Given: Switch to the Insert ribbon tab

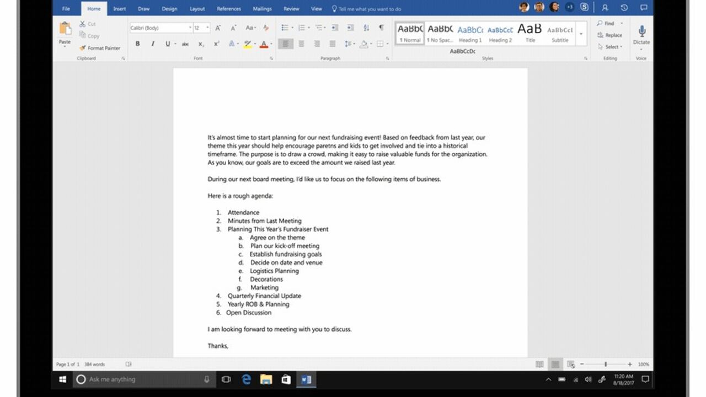Looking at the screenshot, I should [119, 9].
